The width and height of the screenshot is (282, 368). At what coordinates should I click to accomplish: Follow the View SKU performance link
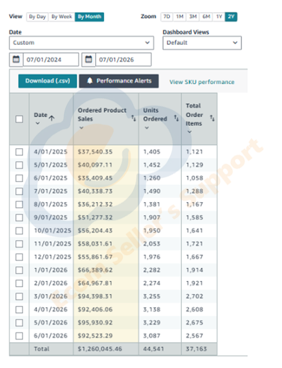pos(202,82)
